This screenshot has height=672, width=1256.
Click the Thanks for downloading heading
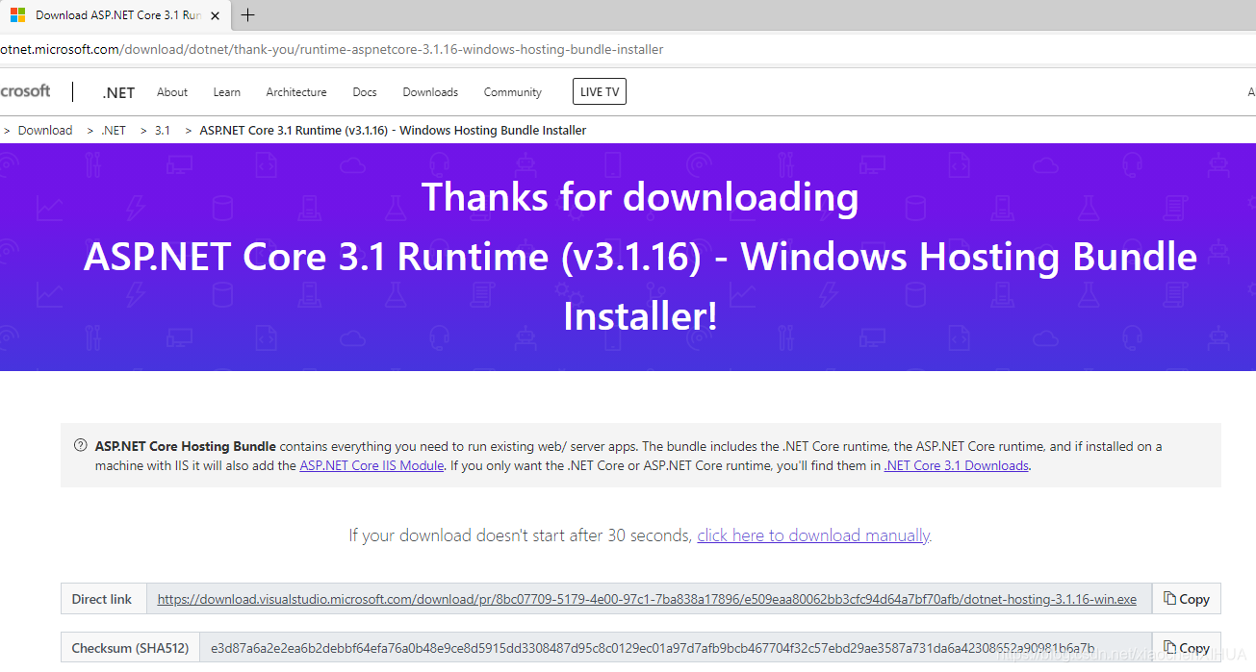click(640, 197)
